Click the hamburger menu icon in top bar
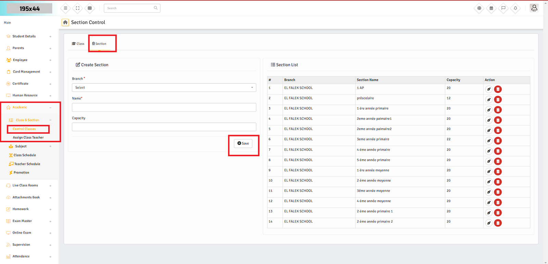This screenshot has width=548, height=264. click(x=65, y=8)
